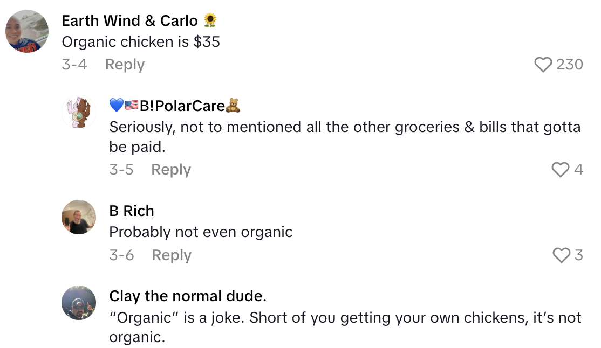Image resolution: width=601 pixels, height=348 pixels.
Task: Expand replies under B Rich's comment
Action: [171, 255]
